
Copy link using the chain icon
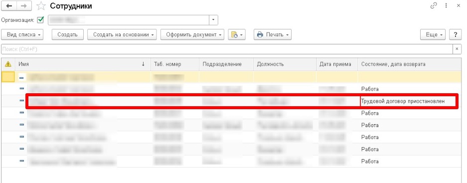[433, 5]
